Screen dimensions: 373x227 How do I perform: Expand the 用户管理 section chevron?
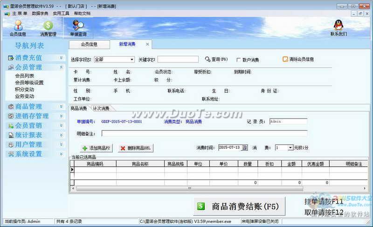[62, 144]
